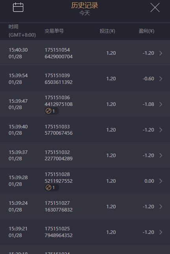Expand details for the 15:40:30 record

point(161,53)
